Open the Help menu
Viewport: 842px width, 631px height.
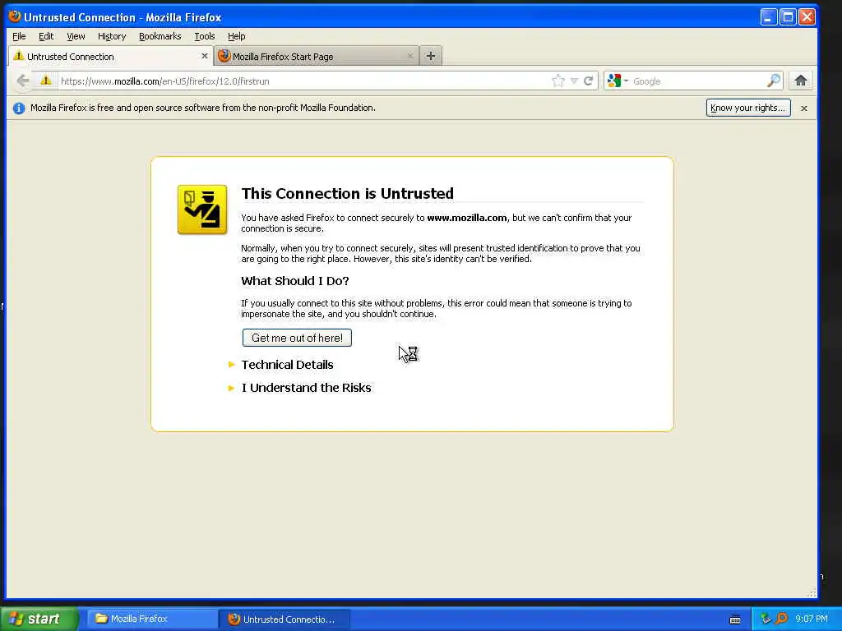coord(236,36)
